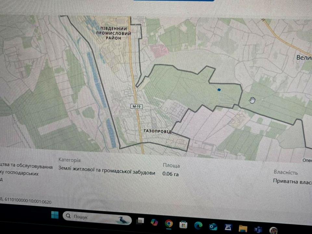
Task: Click the Газопровід label on the map
Action: tap(157, 132)
